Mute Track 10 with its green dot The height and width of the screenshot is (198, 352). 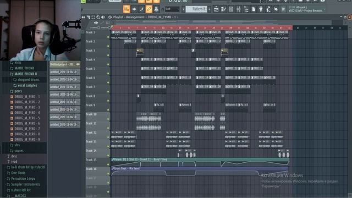click(108, 119)
